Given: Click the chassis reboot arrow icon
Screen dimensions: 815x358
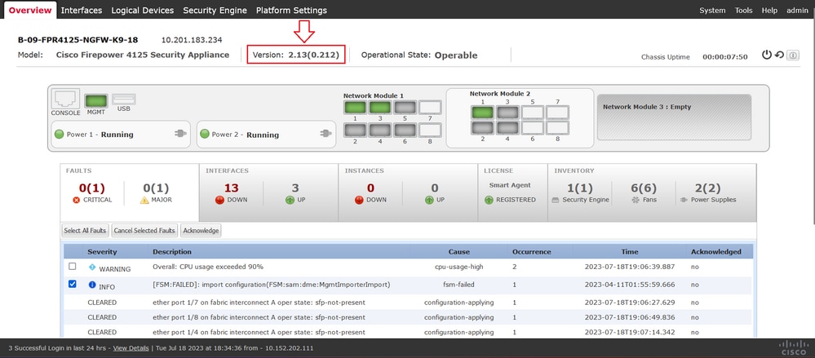Looking at the screenshot, I should (779, 55).
